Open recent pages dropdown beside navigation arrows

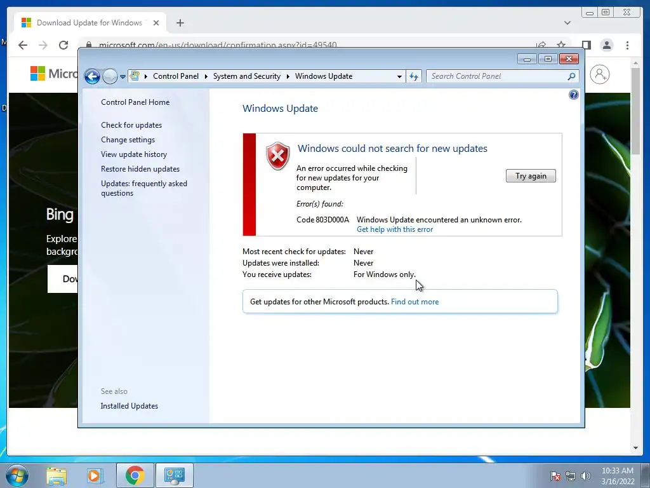point(123,77)
